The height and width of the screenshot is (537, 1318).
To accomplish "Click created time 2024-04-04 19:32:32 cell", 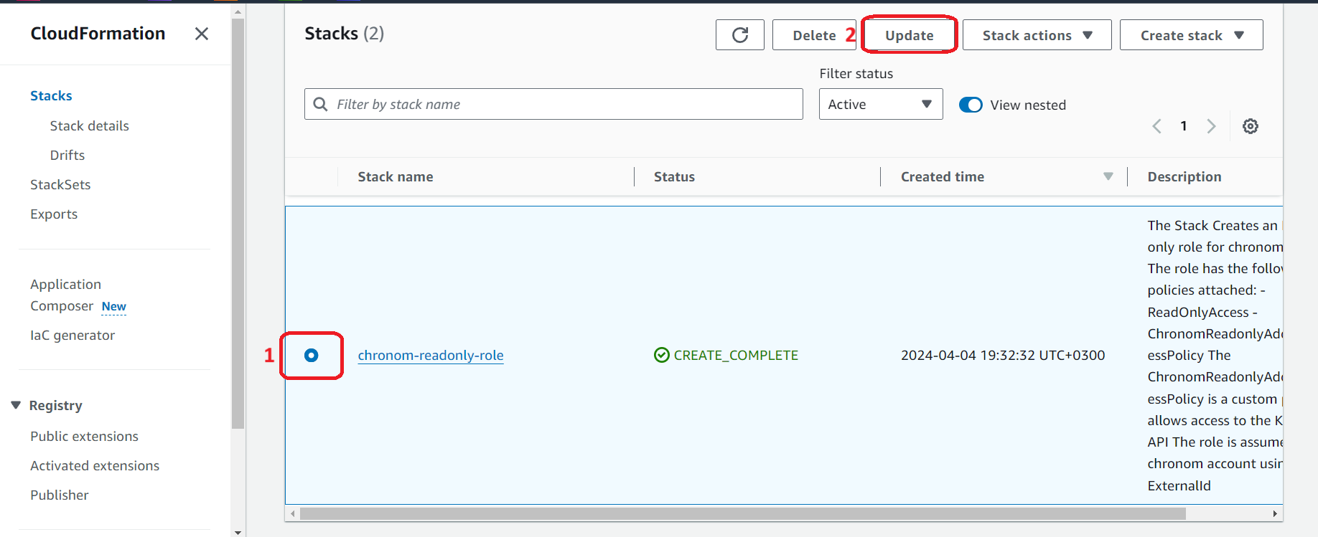I will click(1003, 355).
